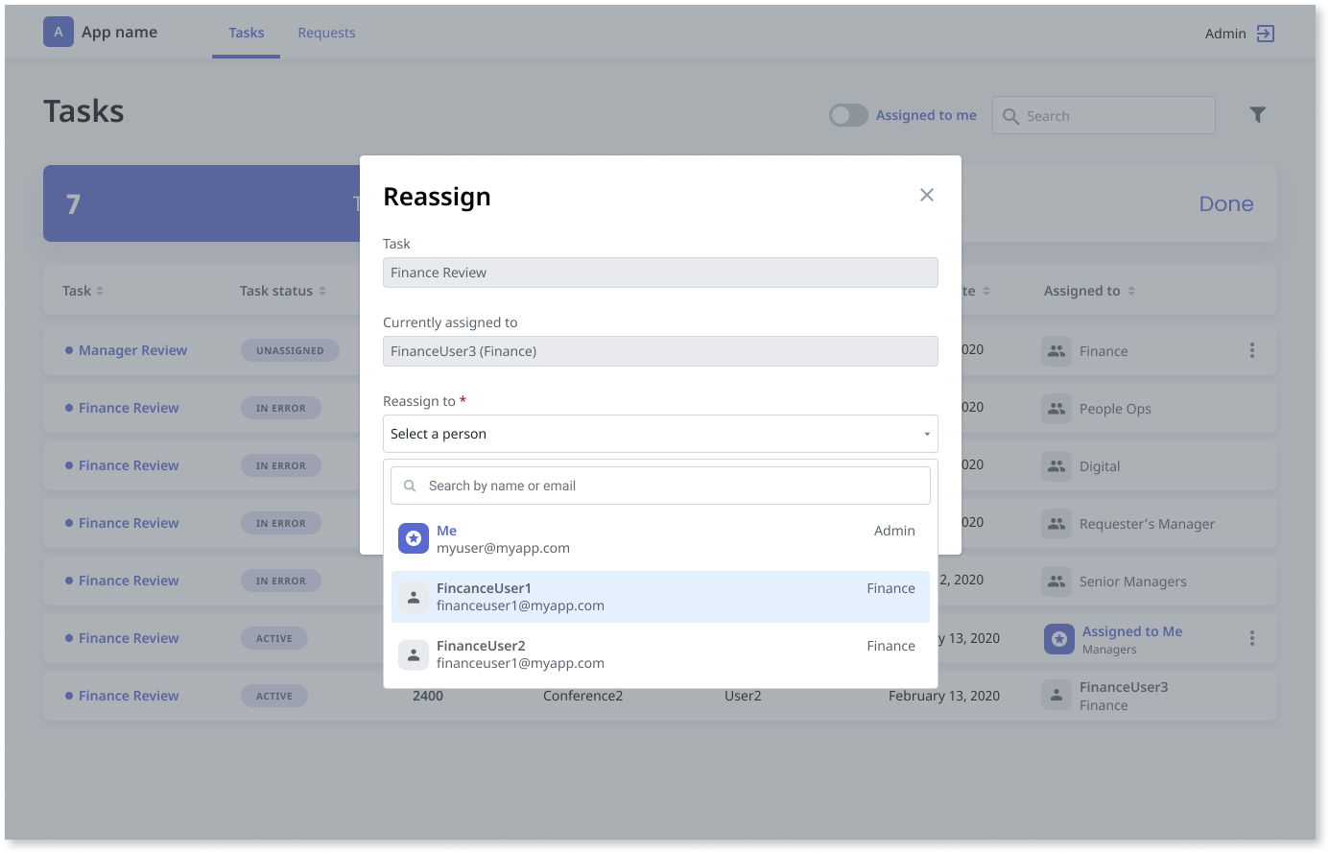The image size is (1330, 854).
Task: Open the filter funnel icon
Action: (1257, 114)
